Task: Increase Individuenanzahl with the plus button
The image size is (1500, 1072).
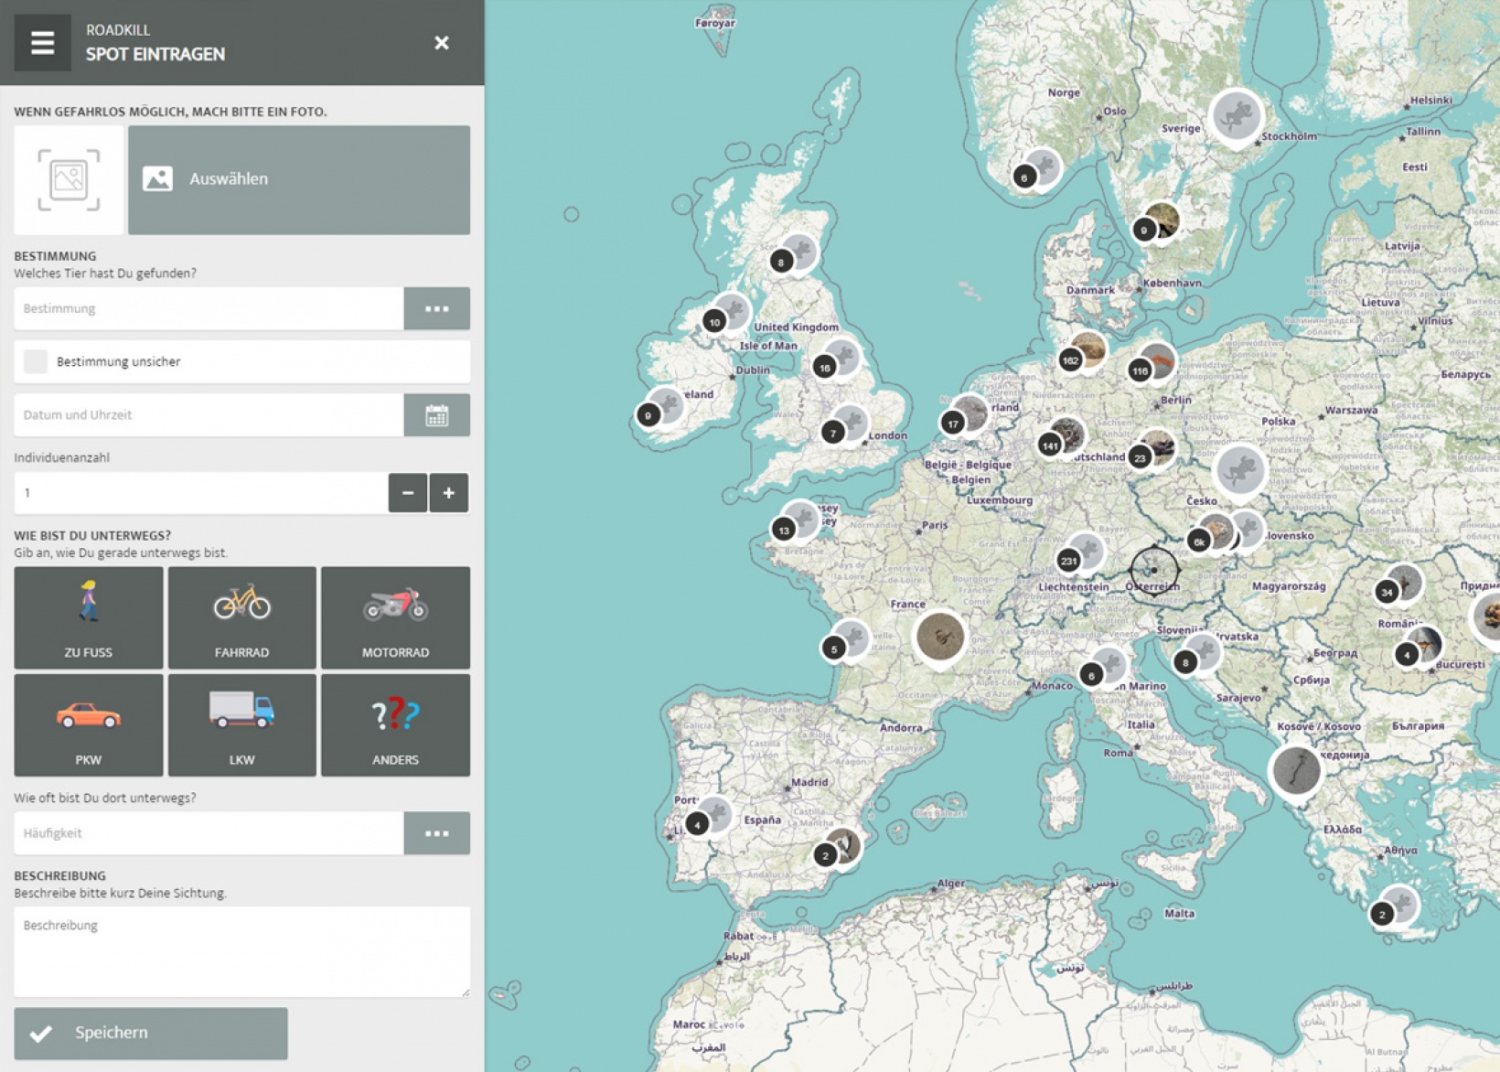Action: tap(448, 492)
